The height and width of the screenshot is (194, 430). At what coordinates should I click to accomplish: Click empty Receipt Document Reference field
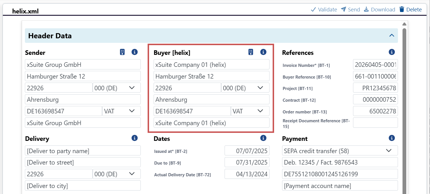375,123
